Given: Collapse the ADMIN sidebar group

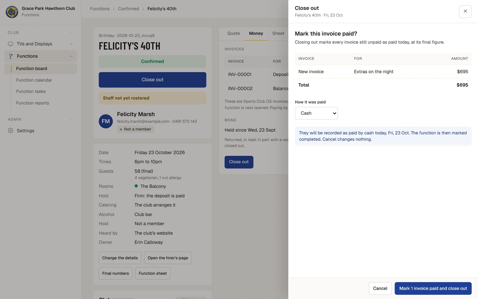Looking at the screenshot, I should [71, 120].
